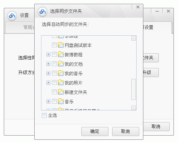This screenshot has width=178, height=142.
Task: Expand the 我的文档 folder tree node
Action: coord(48,64)
